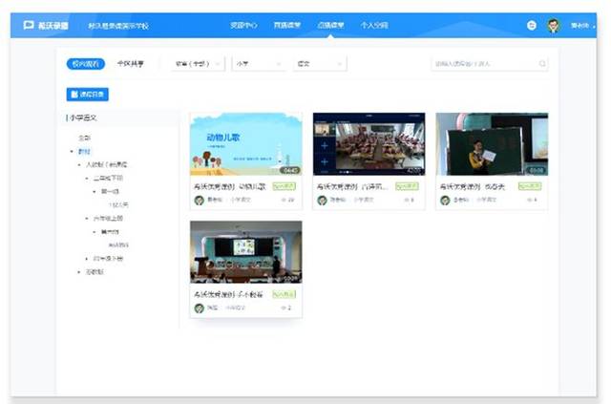The width and height of the screenshot is (611, 404).
Task: Click the green tag on the blackboard-teacher card
Action: coord(530,186)
